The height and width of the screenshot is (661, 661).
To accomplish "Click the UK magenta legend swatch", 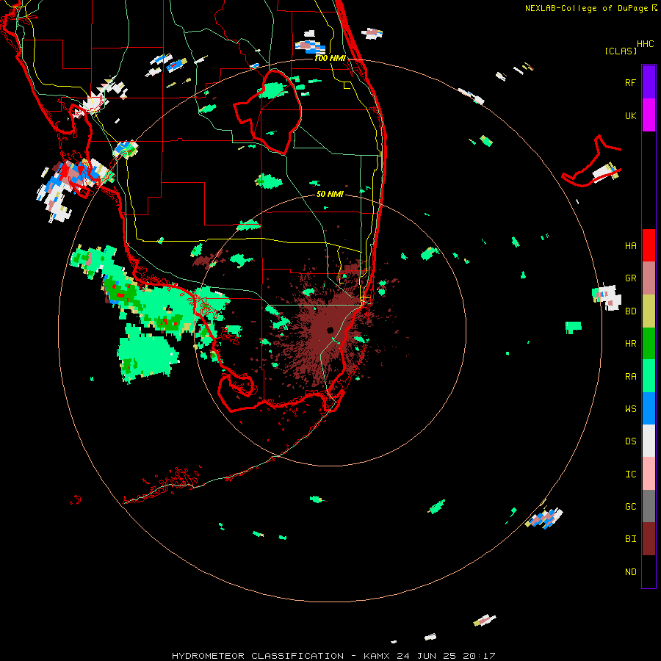I will point(649,115).
